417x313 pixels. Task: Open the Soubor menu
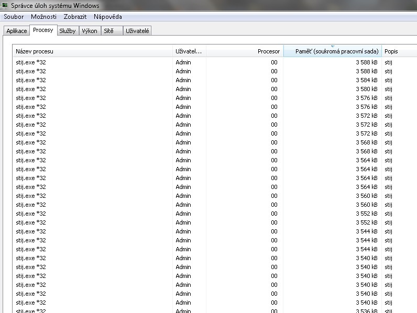(14, 17)
